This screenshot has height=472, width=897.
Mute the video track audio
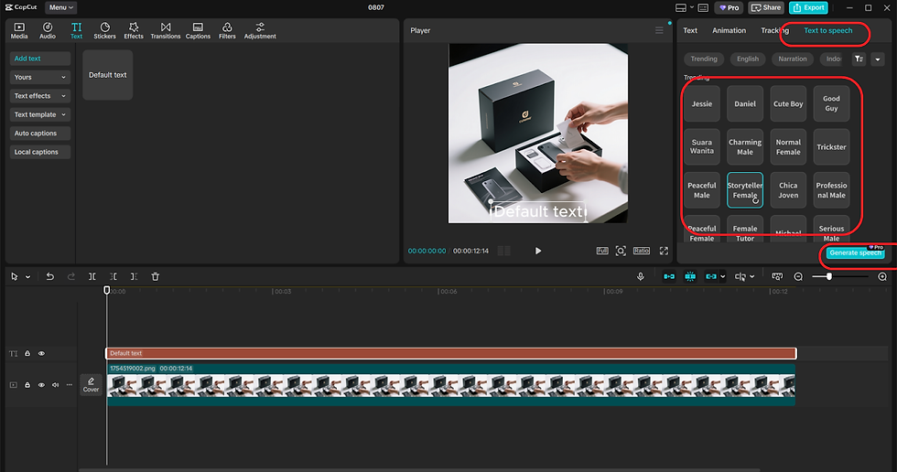pos(56,385)
